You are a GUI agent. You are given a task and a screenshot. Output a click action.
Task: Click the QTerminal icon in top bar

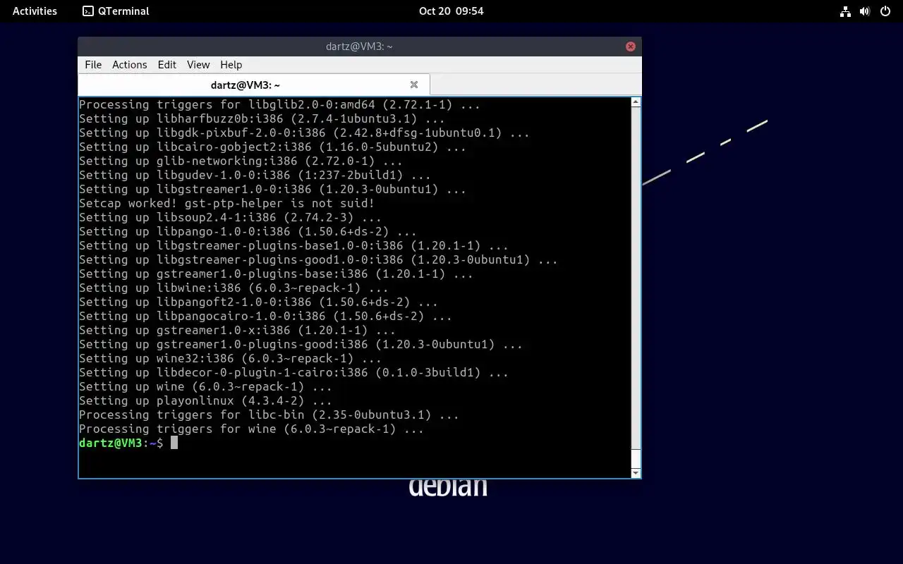click(88, 11)
